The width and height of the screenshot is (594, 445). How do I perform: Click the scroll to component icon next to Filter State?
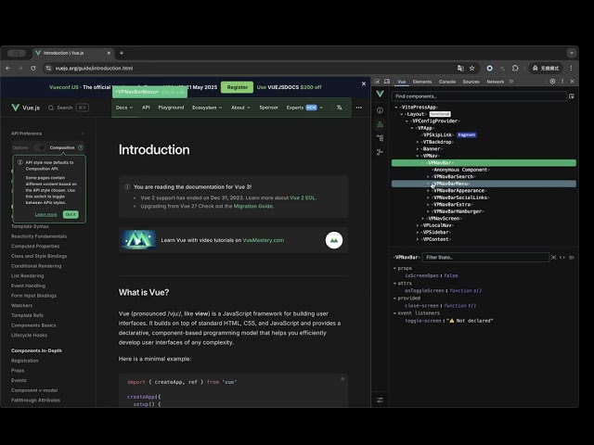pyautogui.click(x=553, y=258)
